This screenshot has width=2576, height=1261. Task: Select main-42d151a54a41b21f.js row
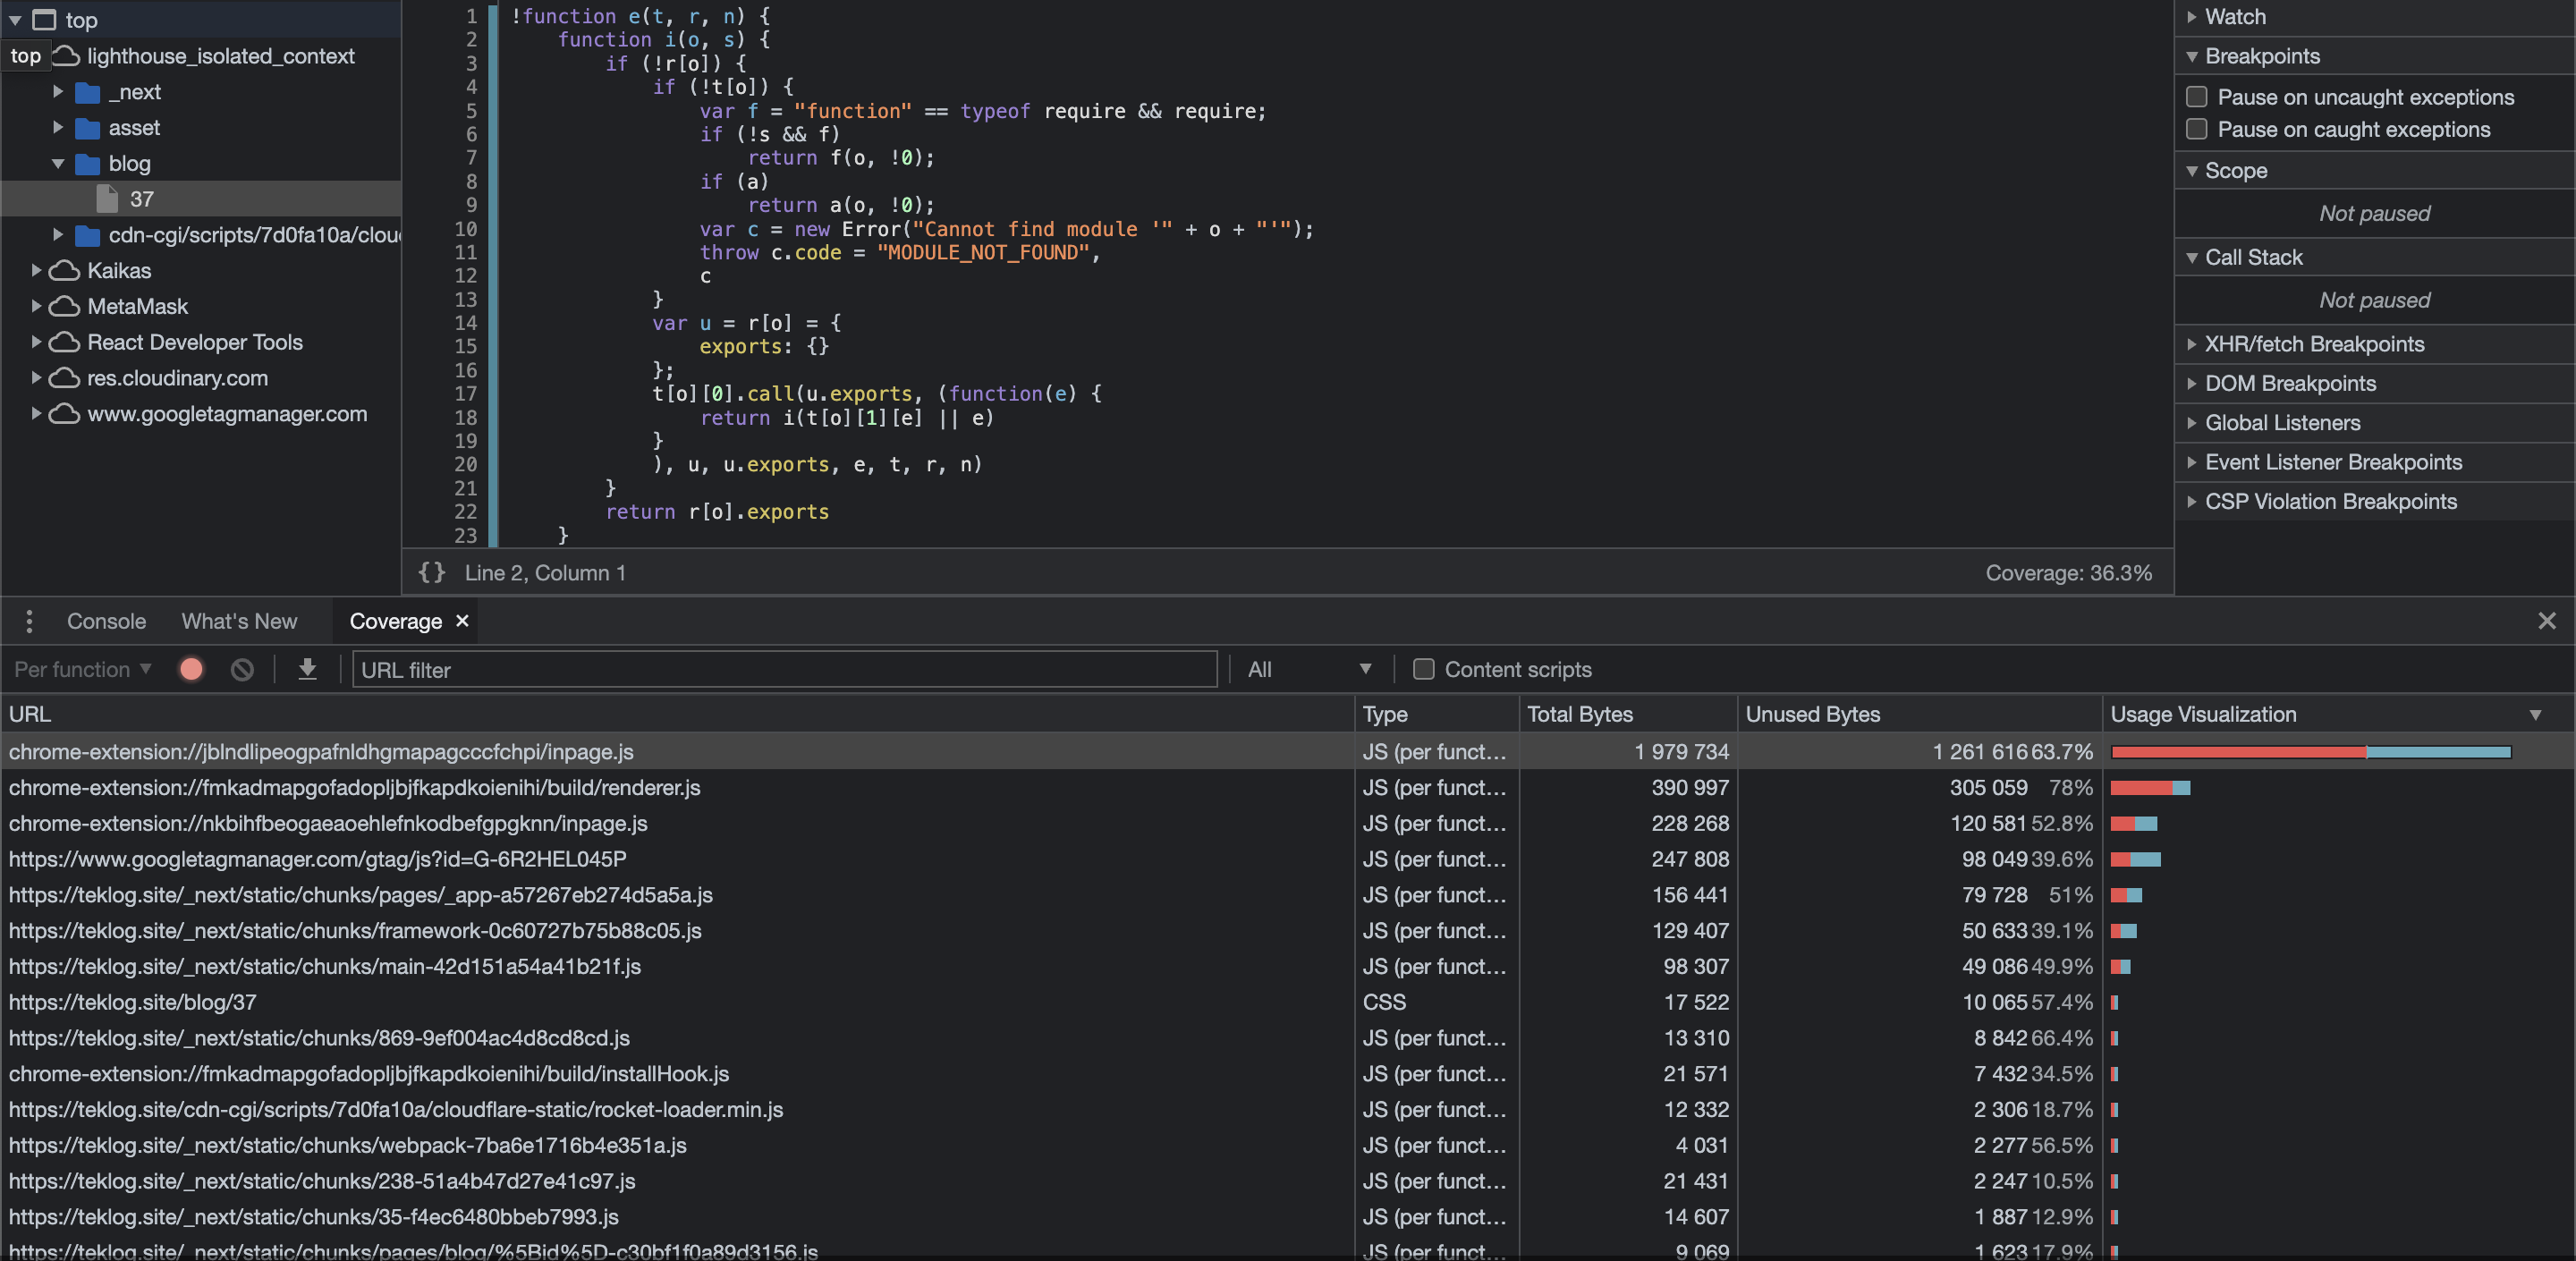pos(1288,967)
